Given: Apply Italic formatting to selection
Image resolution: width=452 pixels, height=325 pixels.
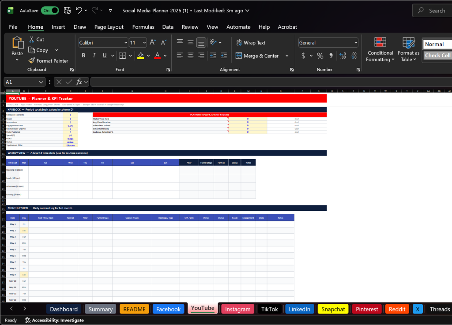Looking at the screenshot, I should pos(94,56).
